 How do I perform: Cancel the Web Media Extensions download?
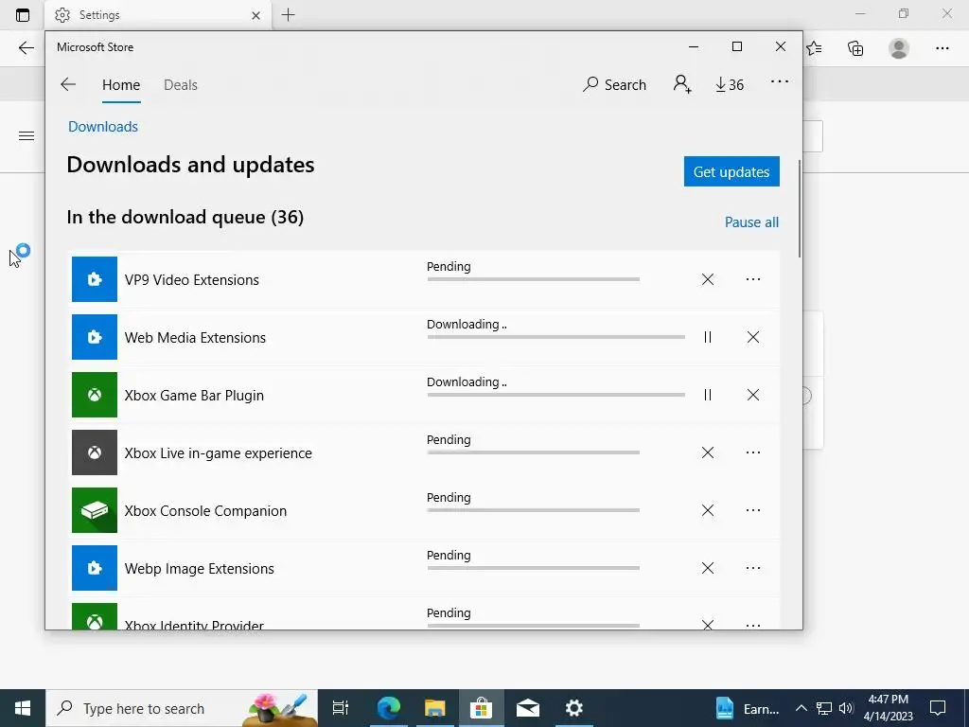752,337
